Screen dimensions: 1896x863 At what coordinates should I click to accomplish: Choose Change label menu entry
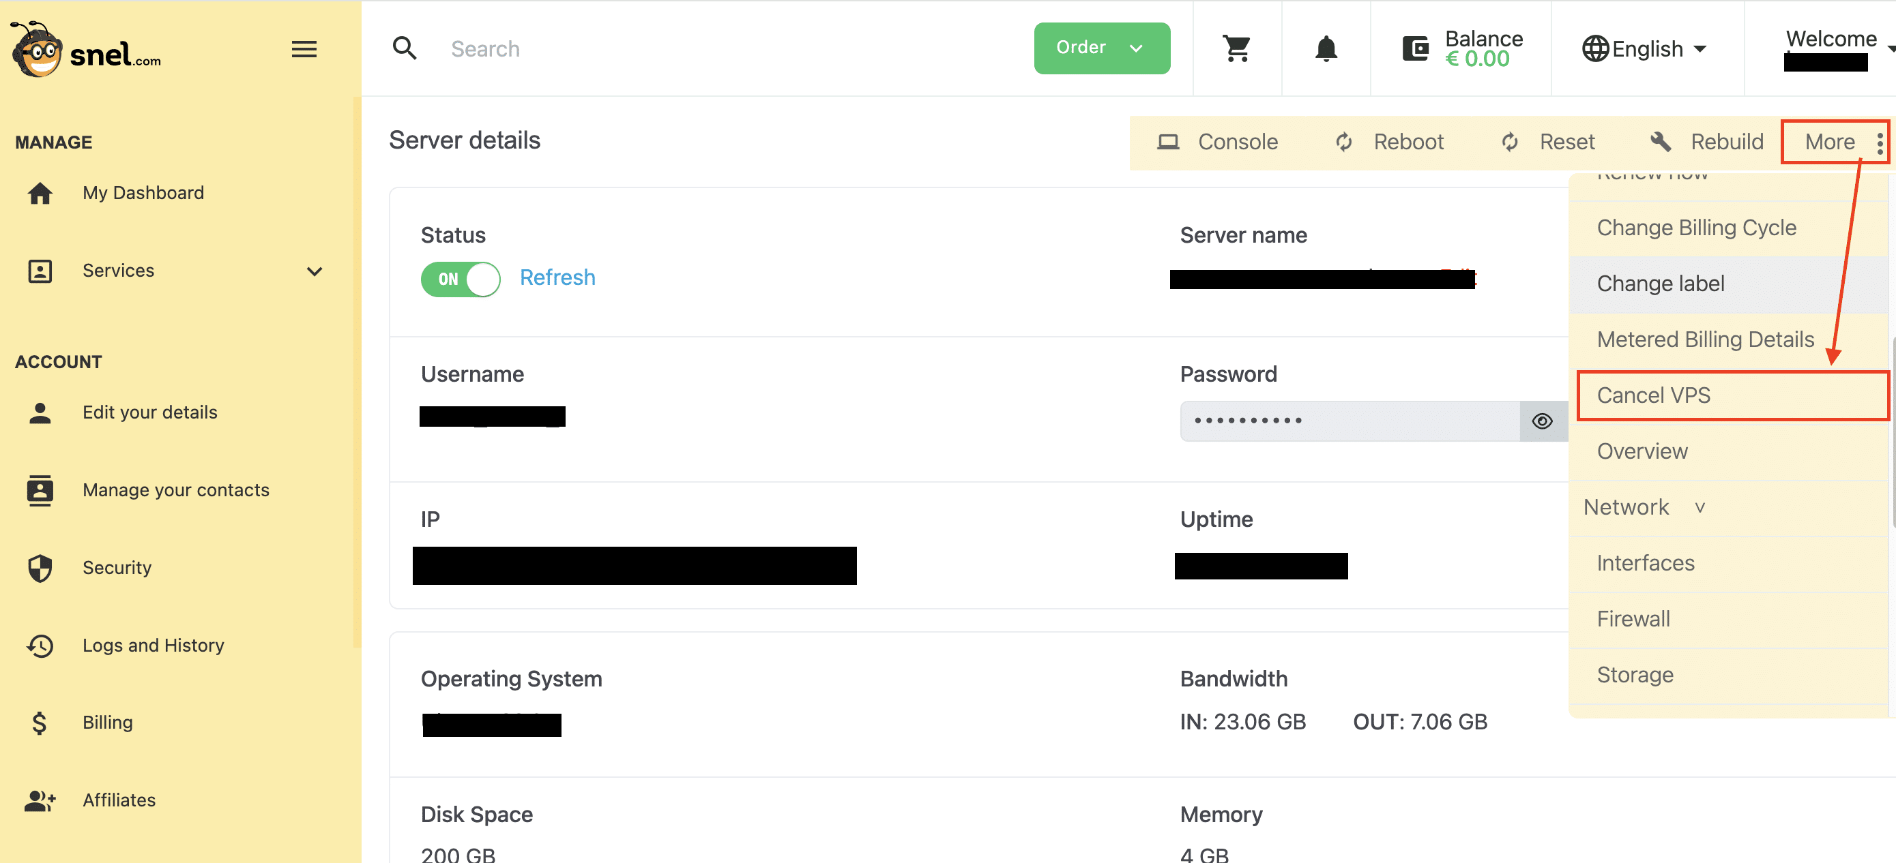click(x=1661, y=284)
